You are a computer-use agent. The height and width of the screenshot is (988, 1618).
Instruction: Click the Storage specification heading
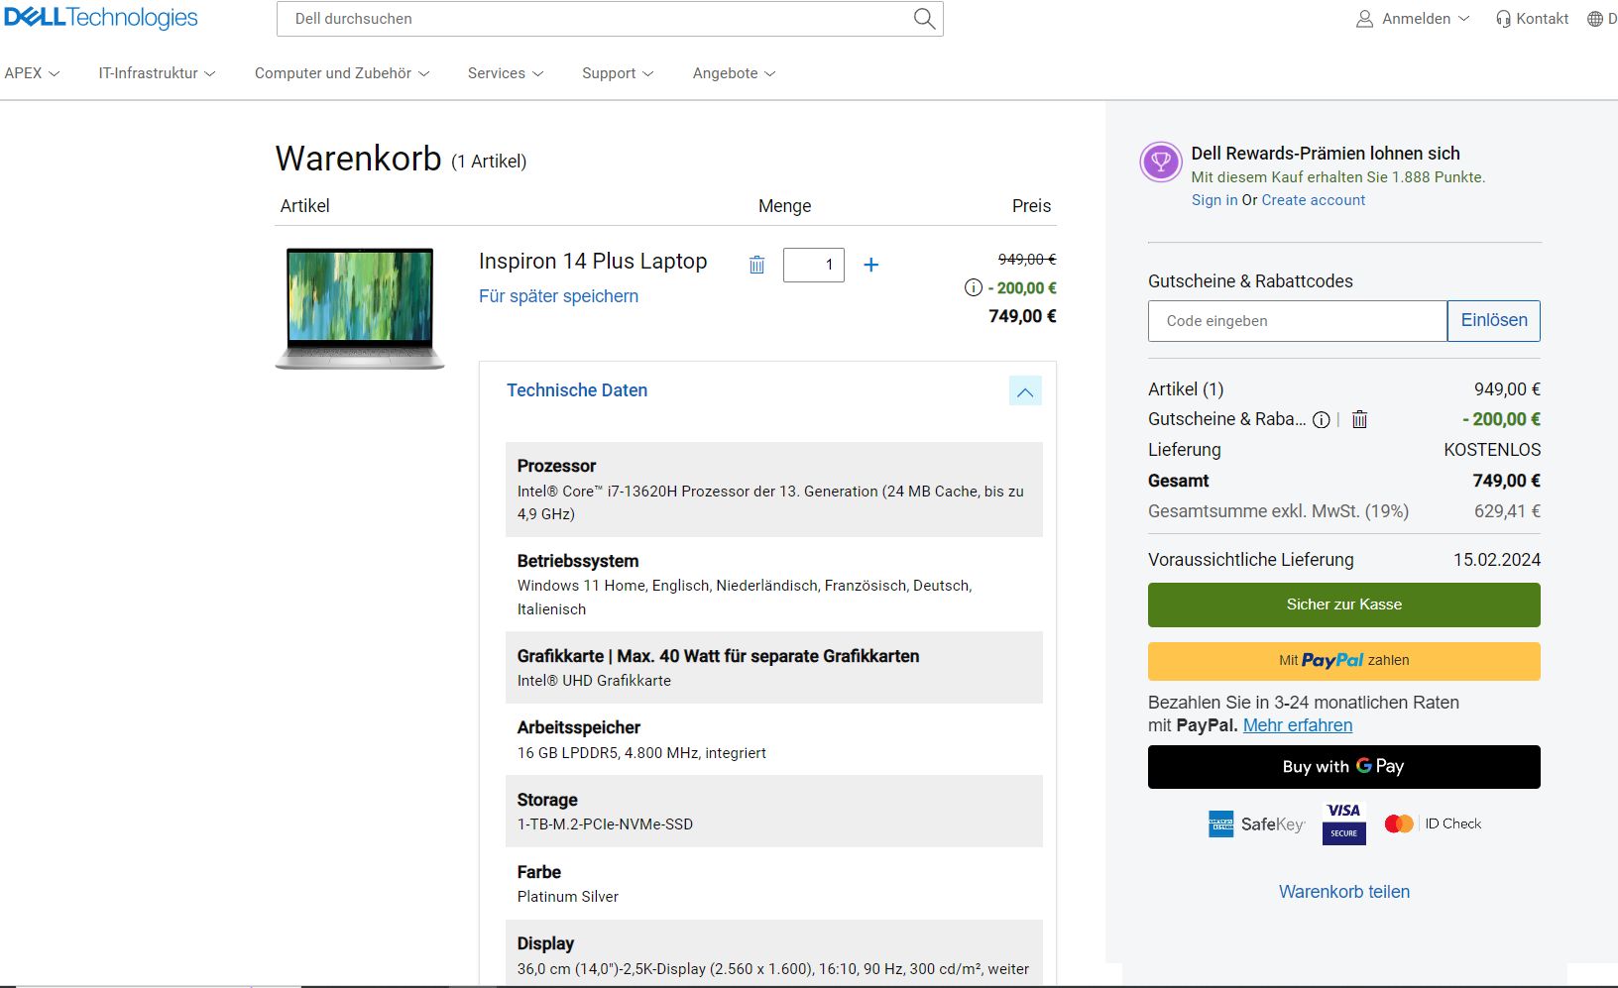tap(547, 800)
